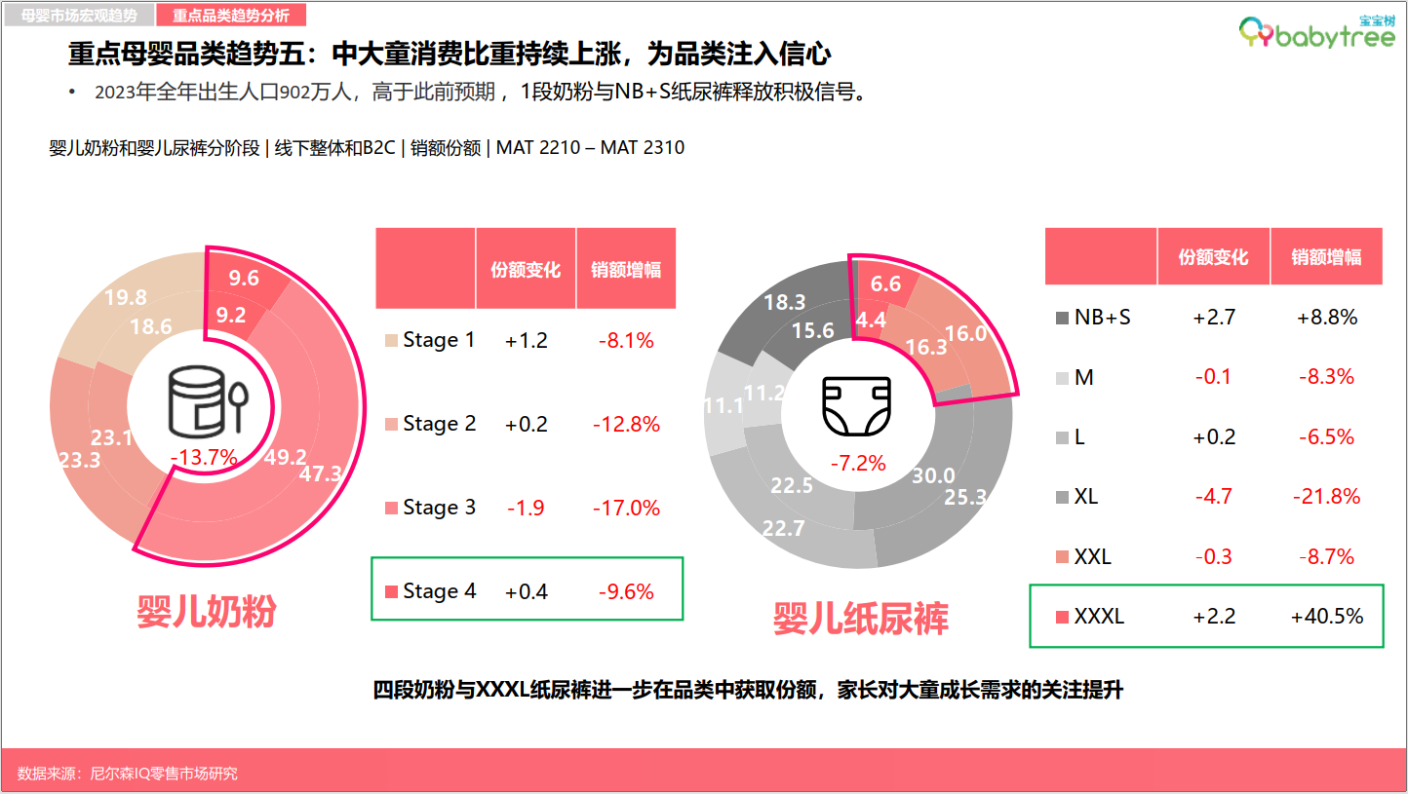This screenshot has width=1408, height=794.
Task: Click the diaper icon in donut center
Action: click(x=857, y=405)
